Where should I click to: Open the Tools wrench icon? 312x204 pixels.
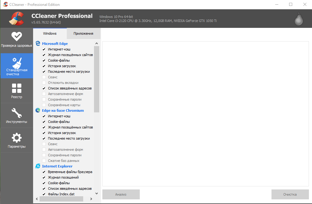(16, 113)
